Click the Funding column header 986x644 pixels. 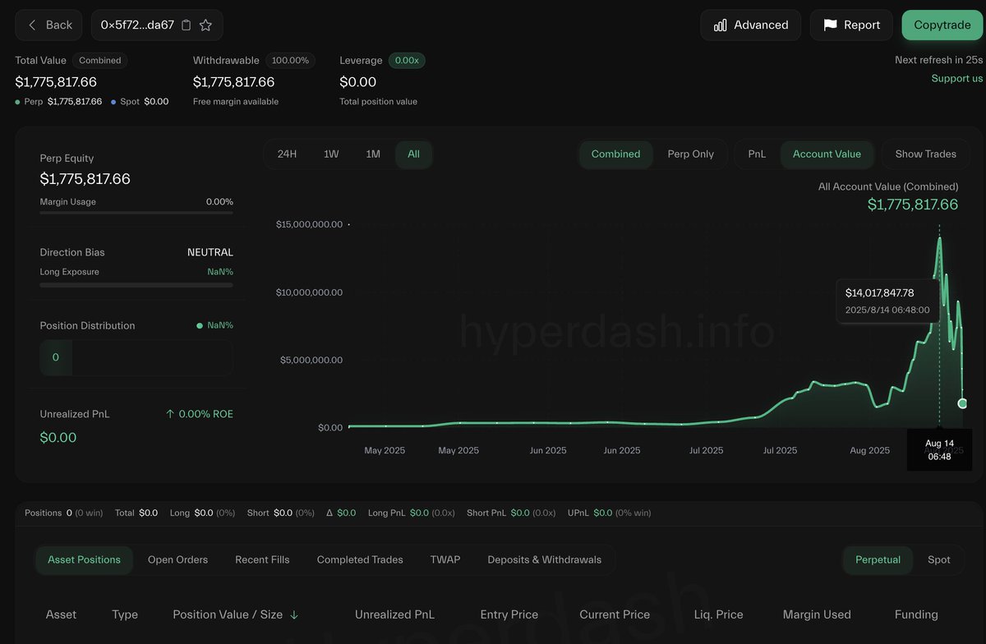(916, 614)
